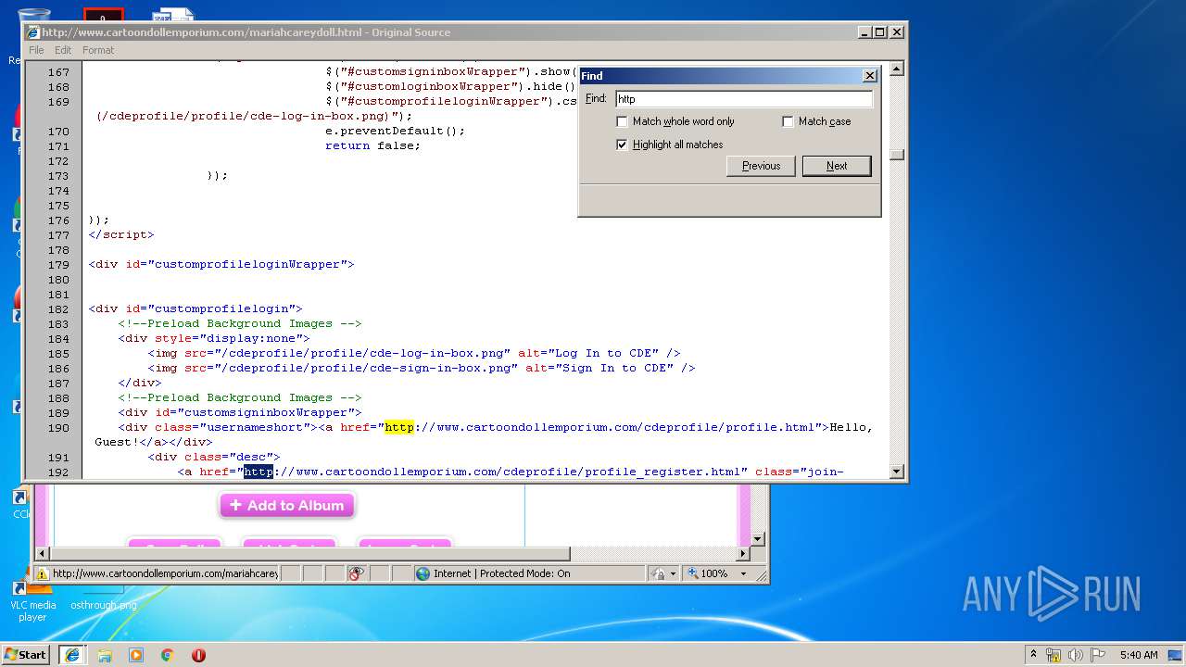This screenshot has height=667, width=1186.
Task: Click div class desc on line 191
Action: [x=214, y=457]
